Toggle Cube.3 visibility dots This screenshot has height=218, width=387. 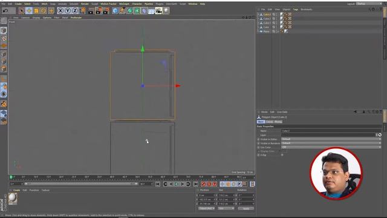(x=276, y=15)
